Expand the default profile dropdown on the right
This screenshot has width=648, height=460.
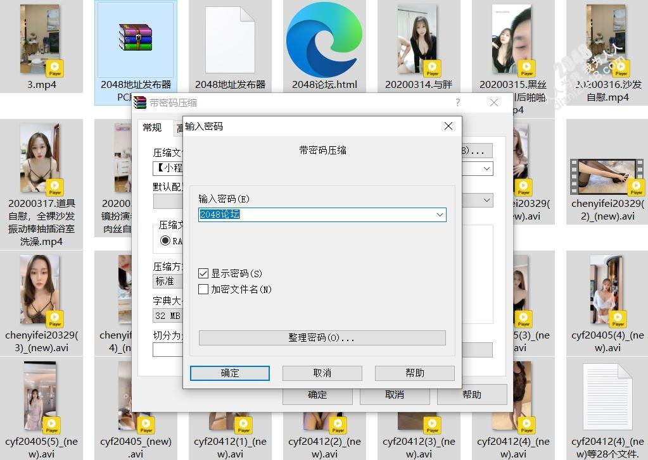pyautogui.click(x=486, y=201)
